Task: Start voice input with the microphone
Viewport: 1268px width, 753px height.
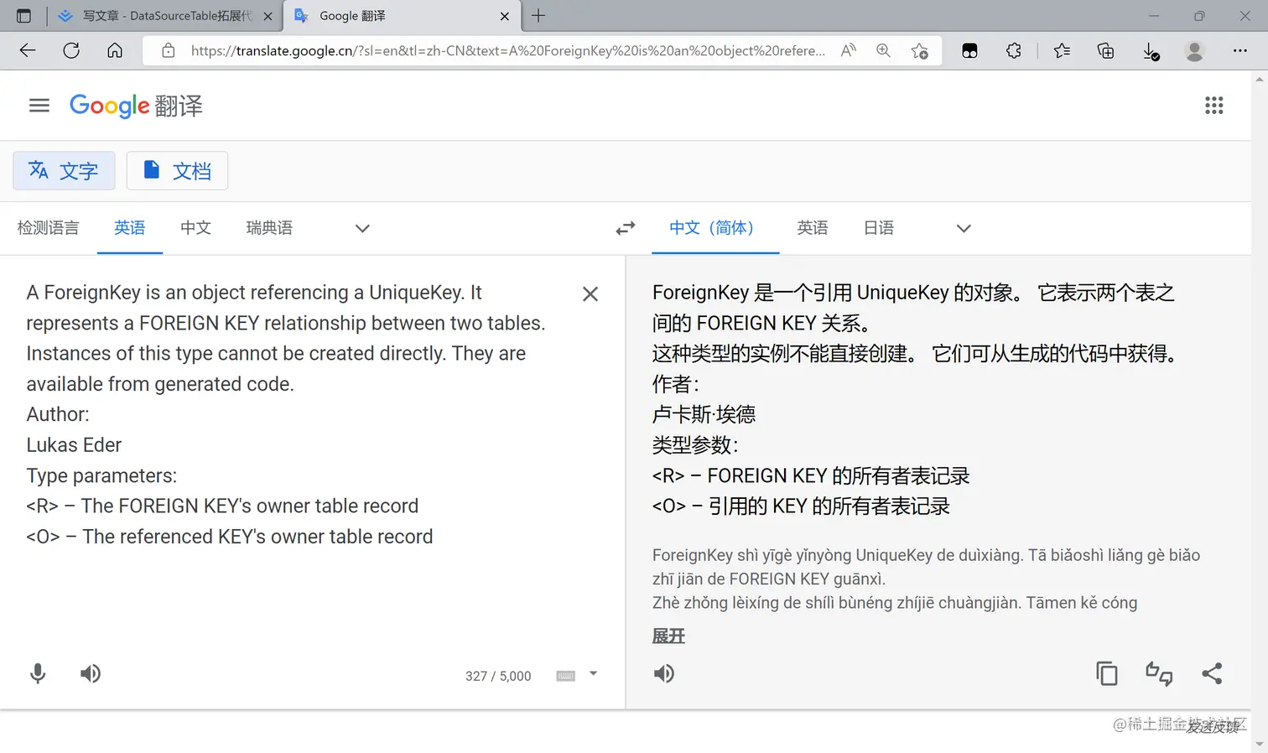Action: [x=38, y=673]
